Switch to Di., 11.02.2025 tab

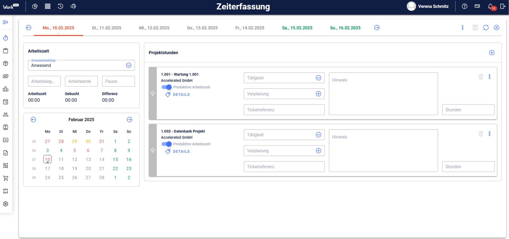point(107,28)
